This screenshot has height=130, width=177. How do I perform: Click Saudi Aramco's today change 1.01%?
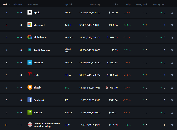(x=127, y=50)
